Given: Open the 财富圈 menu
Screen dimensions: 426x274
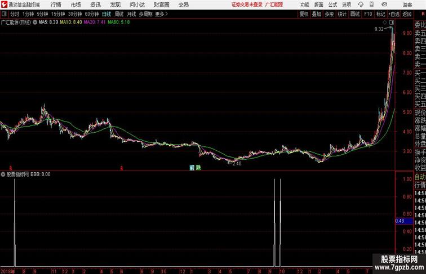Looking at the screenshot, I should pyautogui.click(x=161, y=5).
